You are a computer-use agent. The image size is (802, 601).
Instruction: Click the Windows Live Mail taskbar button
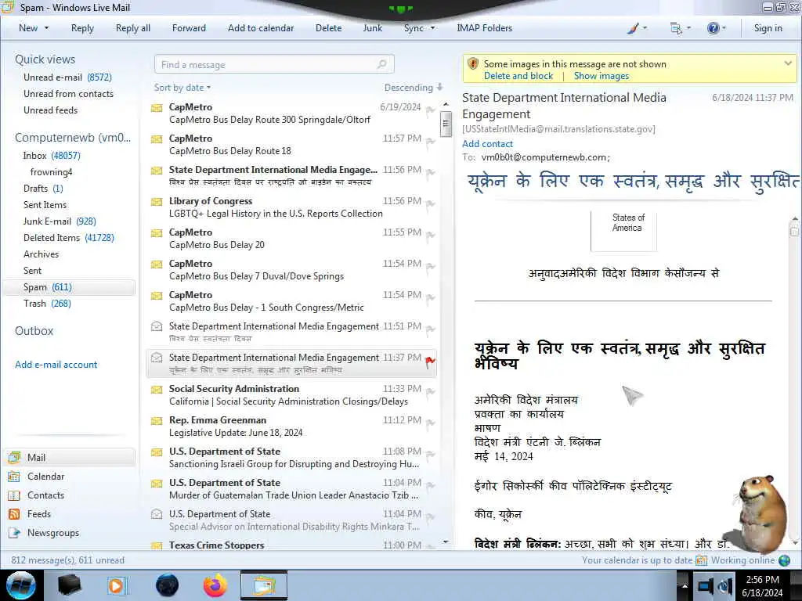click(x=263, y=585)
